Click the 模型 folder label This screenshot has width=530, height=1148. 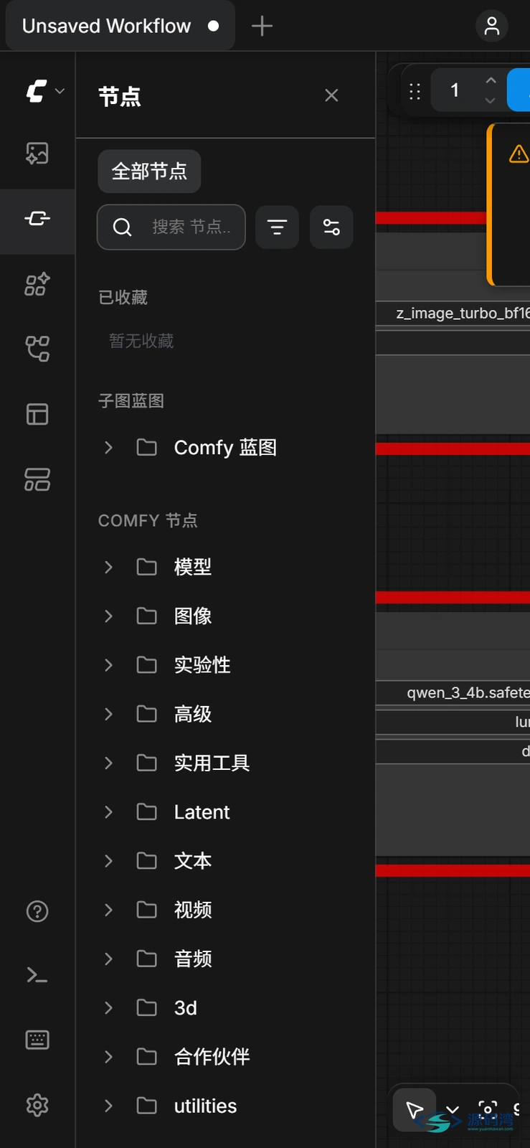click(x=193, y=567)
